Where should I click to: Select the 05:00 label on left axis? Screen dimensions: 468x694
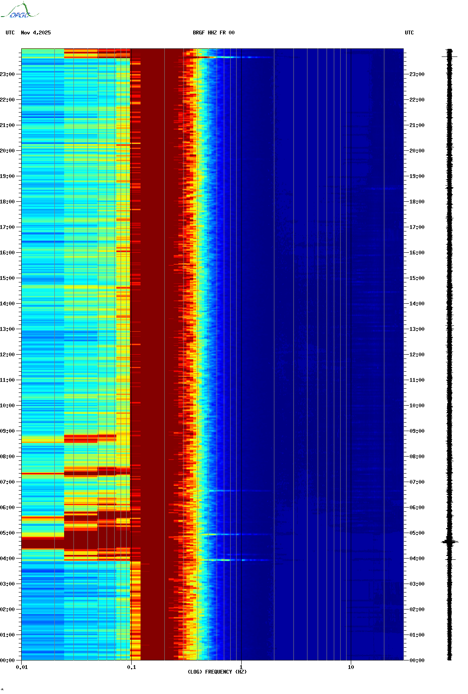7,533
